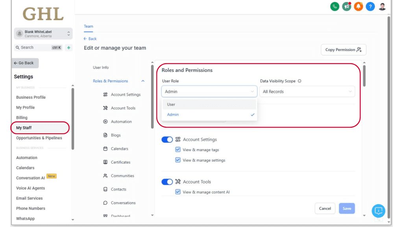Uncheck View & manage tags checkbox
This screenshot has height=227, width=403.
(178, 150)
